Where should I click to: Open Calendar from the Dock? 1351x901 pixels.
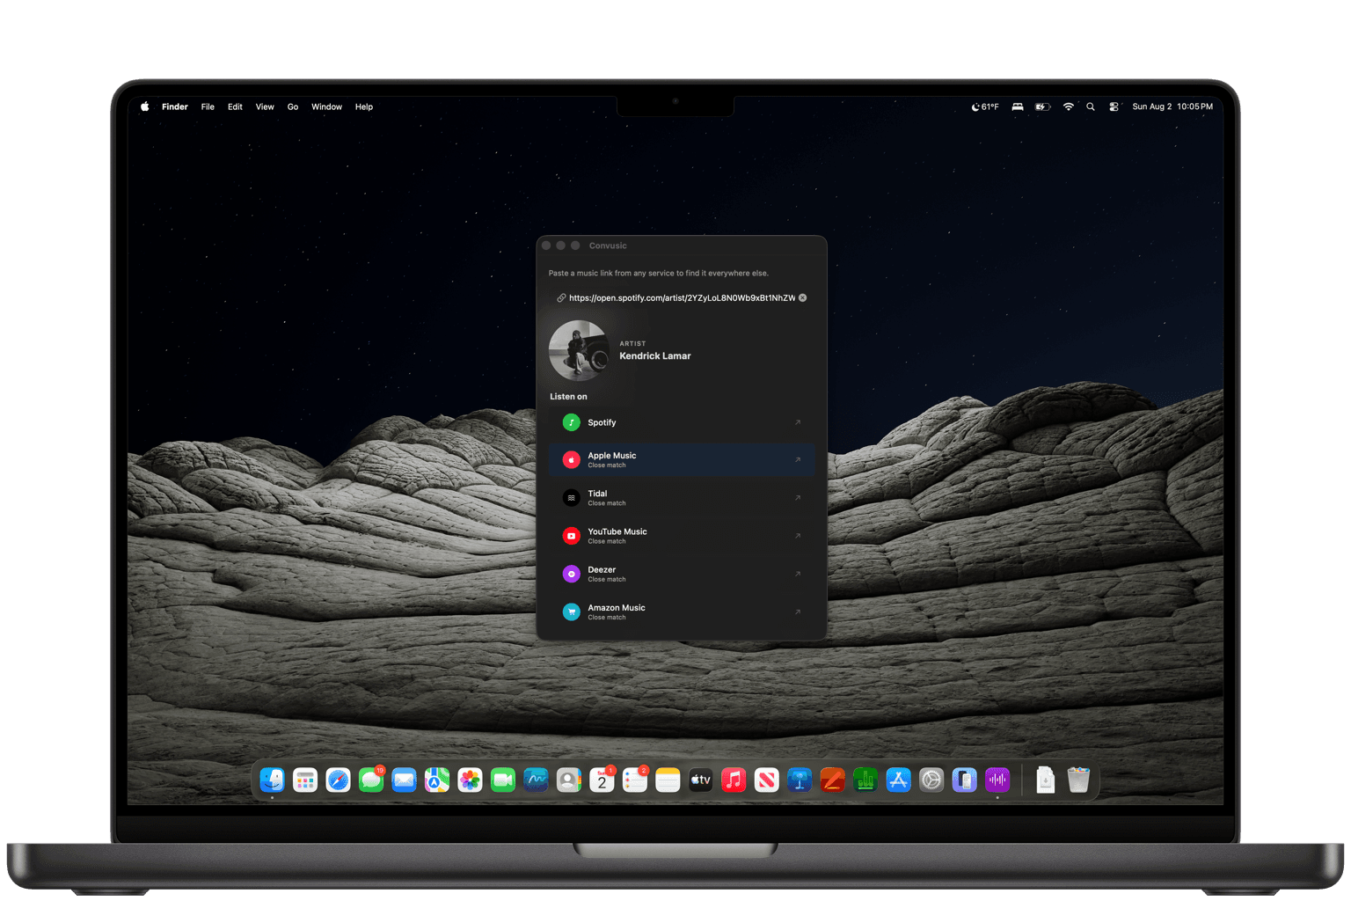pos(602,780)
